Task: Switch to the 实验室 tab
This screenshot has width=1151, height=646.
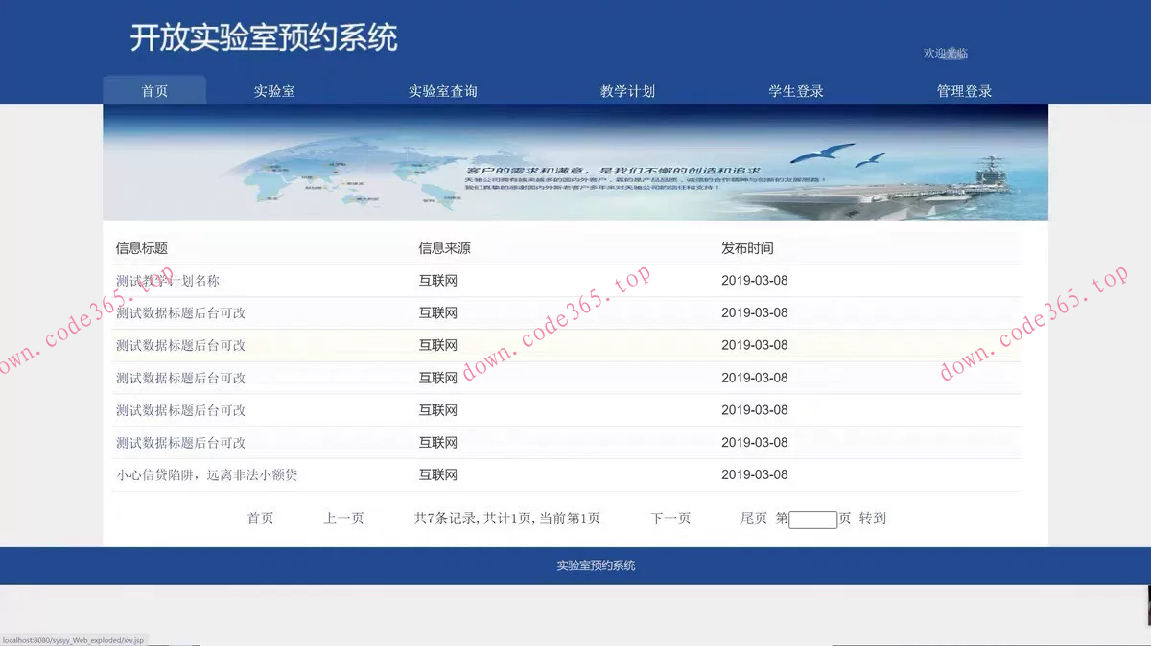Action: (274, 91)
